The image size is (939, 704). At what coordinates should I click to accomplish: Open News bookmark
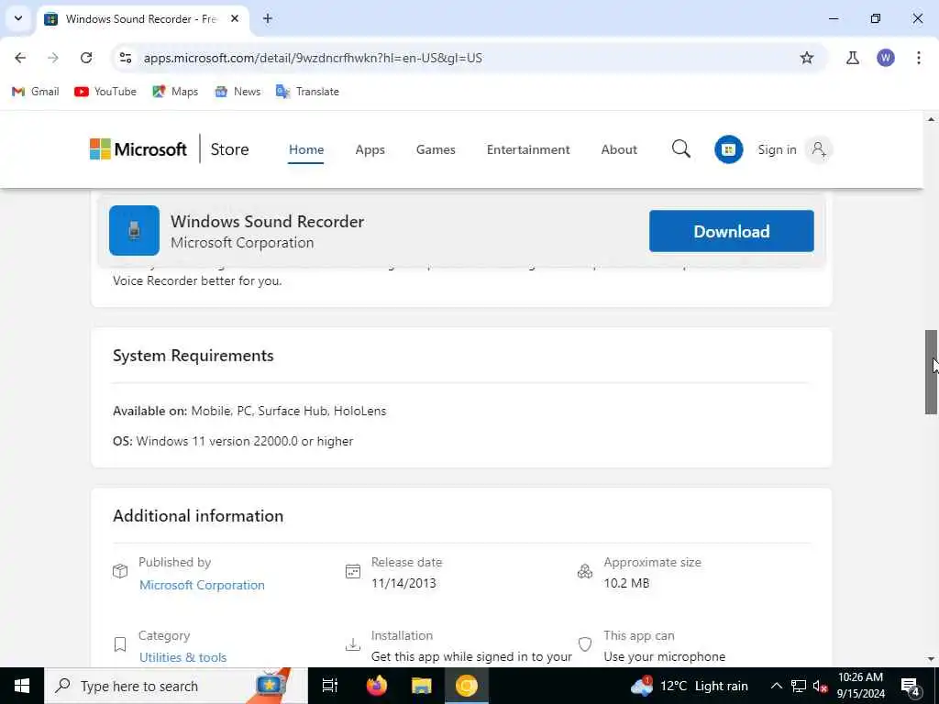(238, 92)
